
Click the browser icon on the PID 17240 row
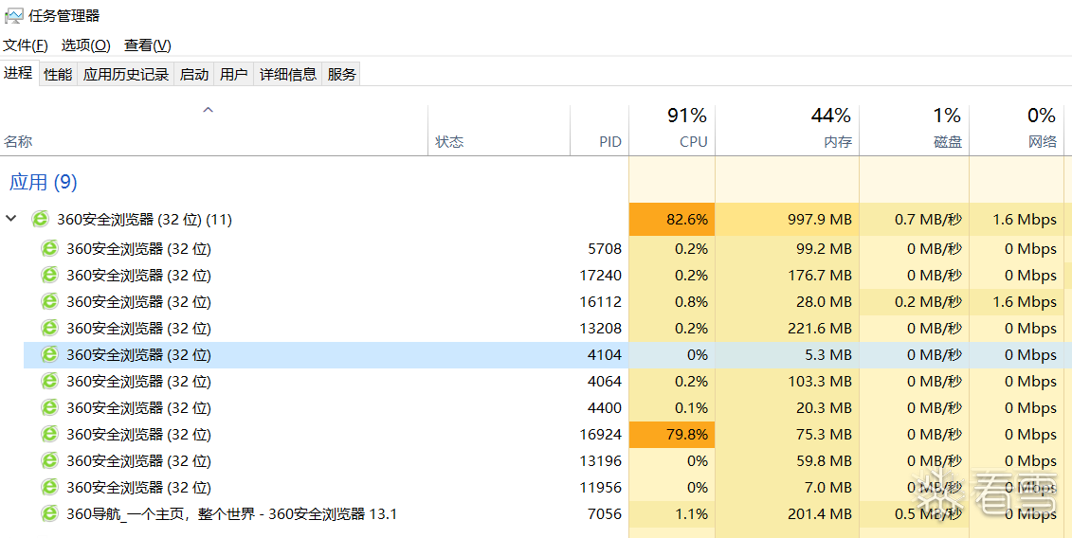(x=49, y=276)
